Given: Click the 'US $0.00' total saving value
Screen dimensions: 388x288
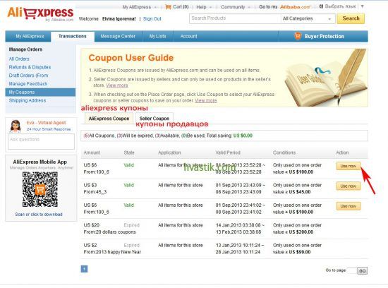Looking at the screenshot, I should click(243, 136).
